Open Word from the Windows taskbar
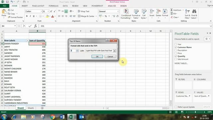213x120 pixels. [62, 117]
